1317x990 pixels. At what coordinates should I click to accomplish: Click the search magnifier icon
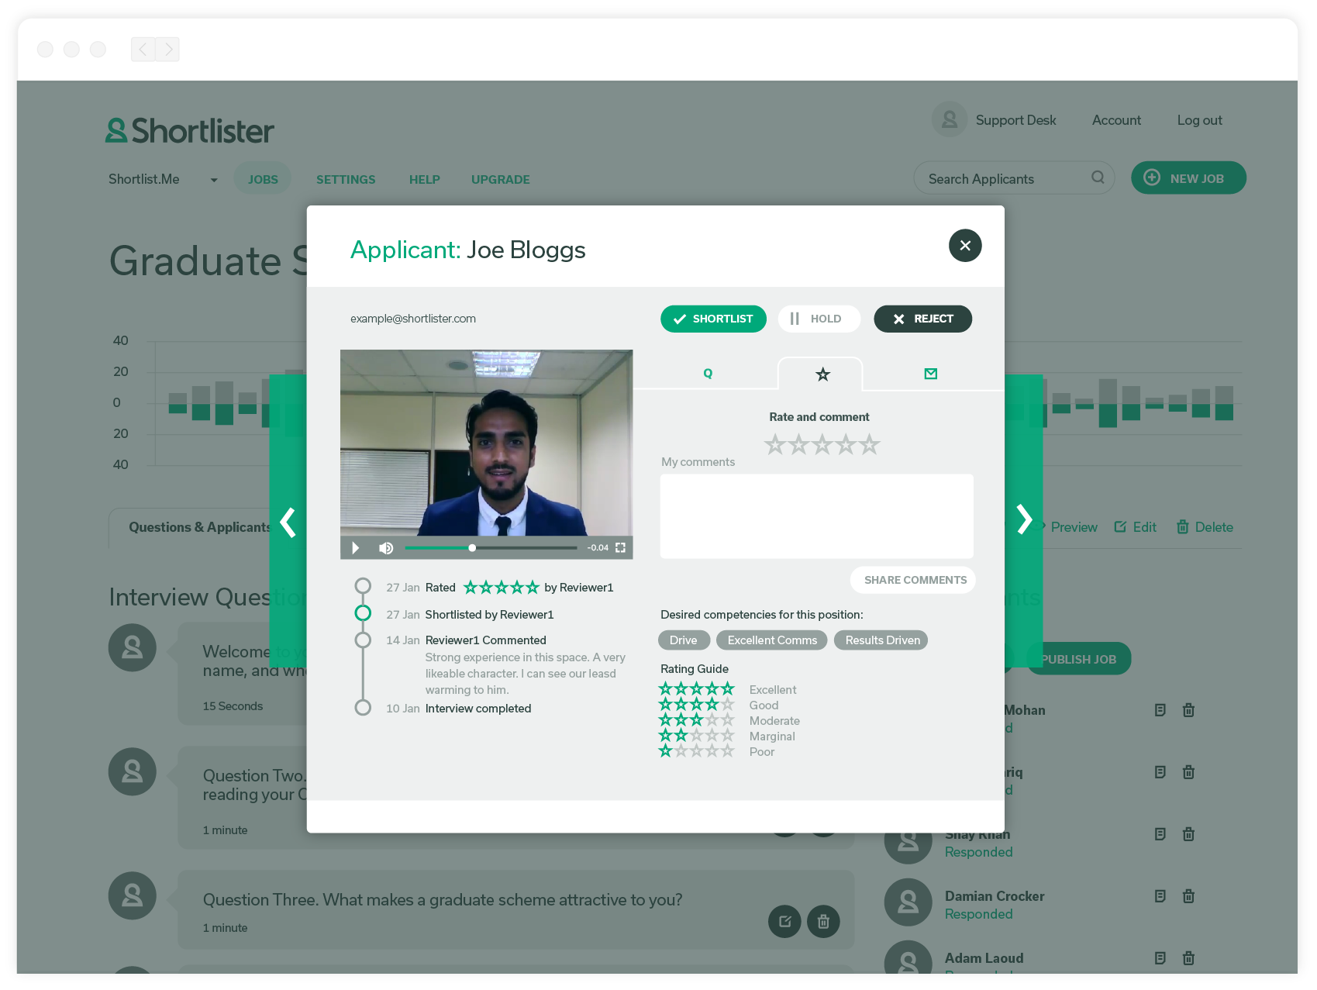[1098, 178]
